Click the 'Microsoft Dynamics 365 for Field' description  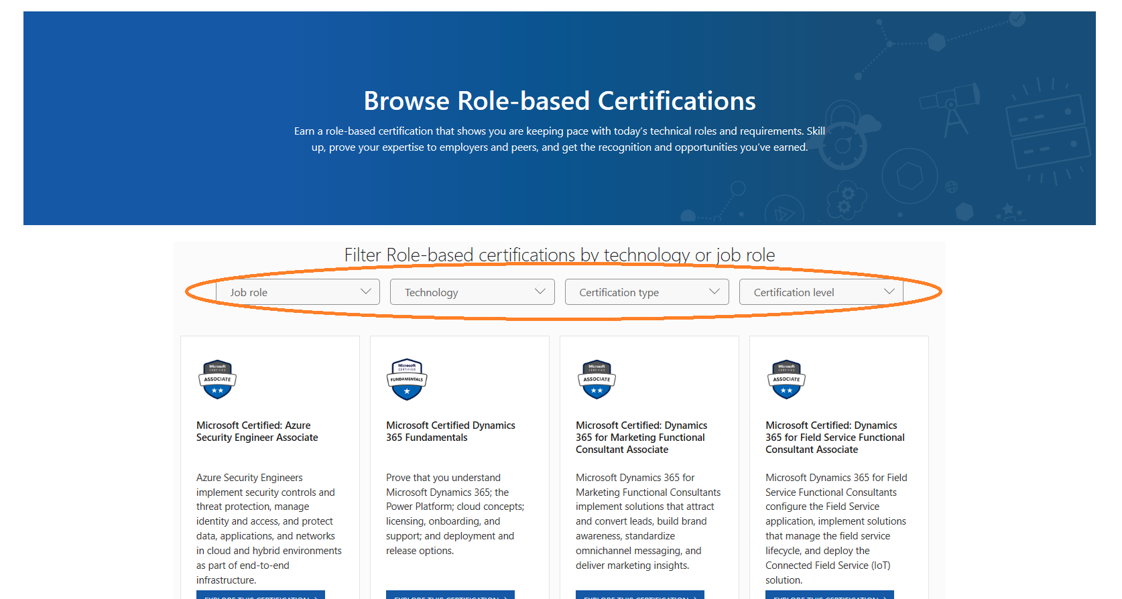836,529
